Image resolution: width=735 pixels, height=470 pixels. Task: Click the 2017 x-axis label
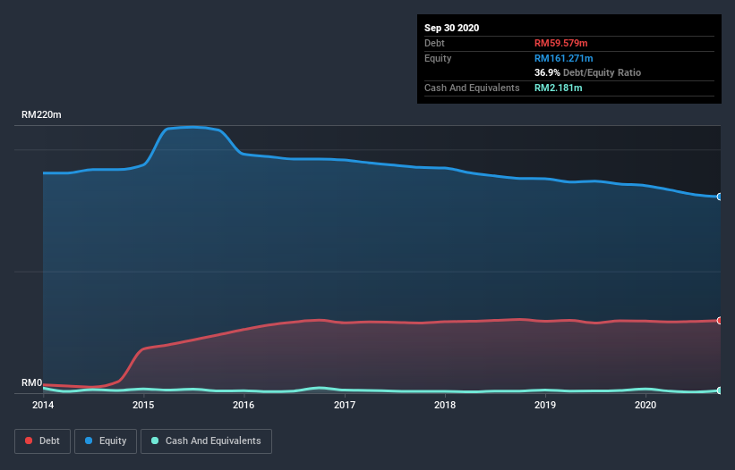pyautogui.click(x=345, y=405)
